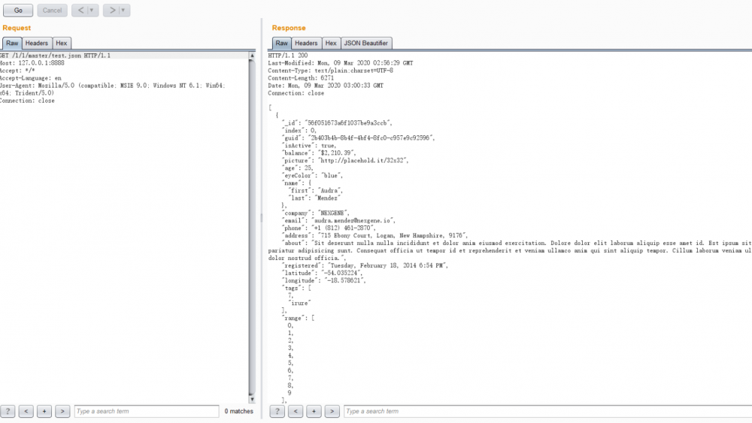Click the "range": [ line

tap(299, 318)
